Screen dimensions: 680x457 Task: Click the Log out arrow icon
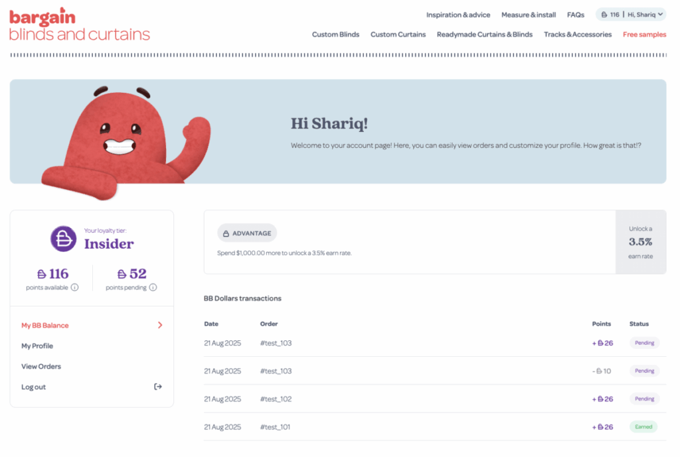pos(158,387)
